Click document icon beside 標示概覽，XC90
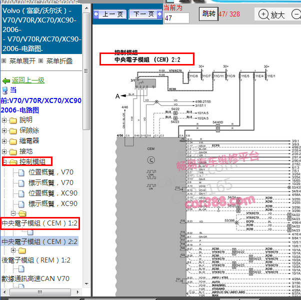Screen dimensions: 301x300 tap(21, 204)
